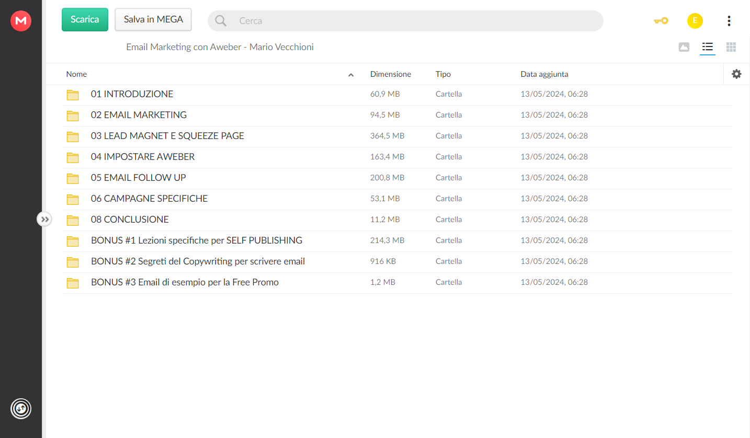This screenshot has height=438, width=750.
Task: Open column settings gear icon
Action: click(x=736, y=74)
